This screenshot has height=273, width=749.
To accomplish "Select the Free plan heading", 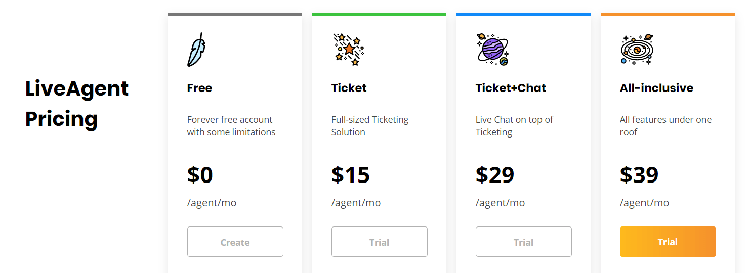I will point(199,88).
